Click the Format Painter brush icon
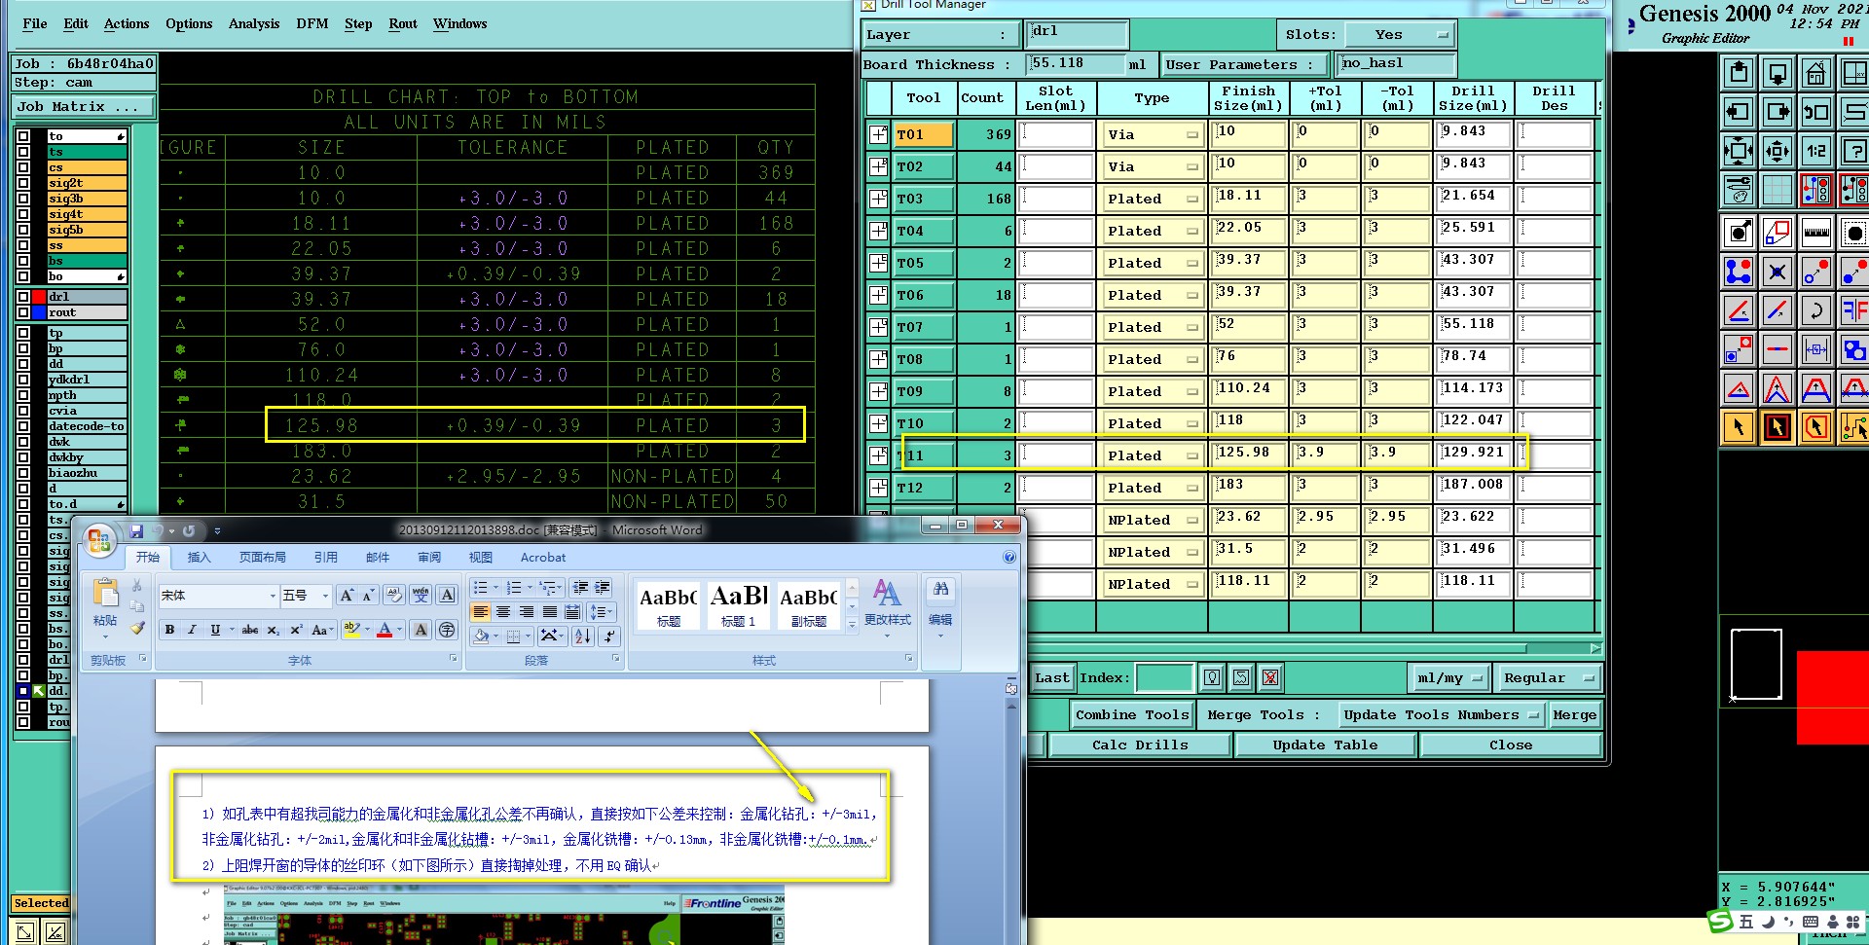 point(137,629)
